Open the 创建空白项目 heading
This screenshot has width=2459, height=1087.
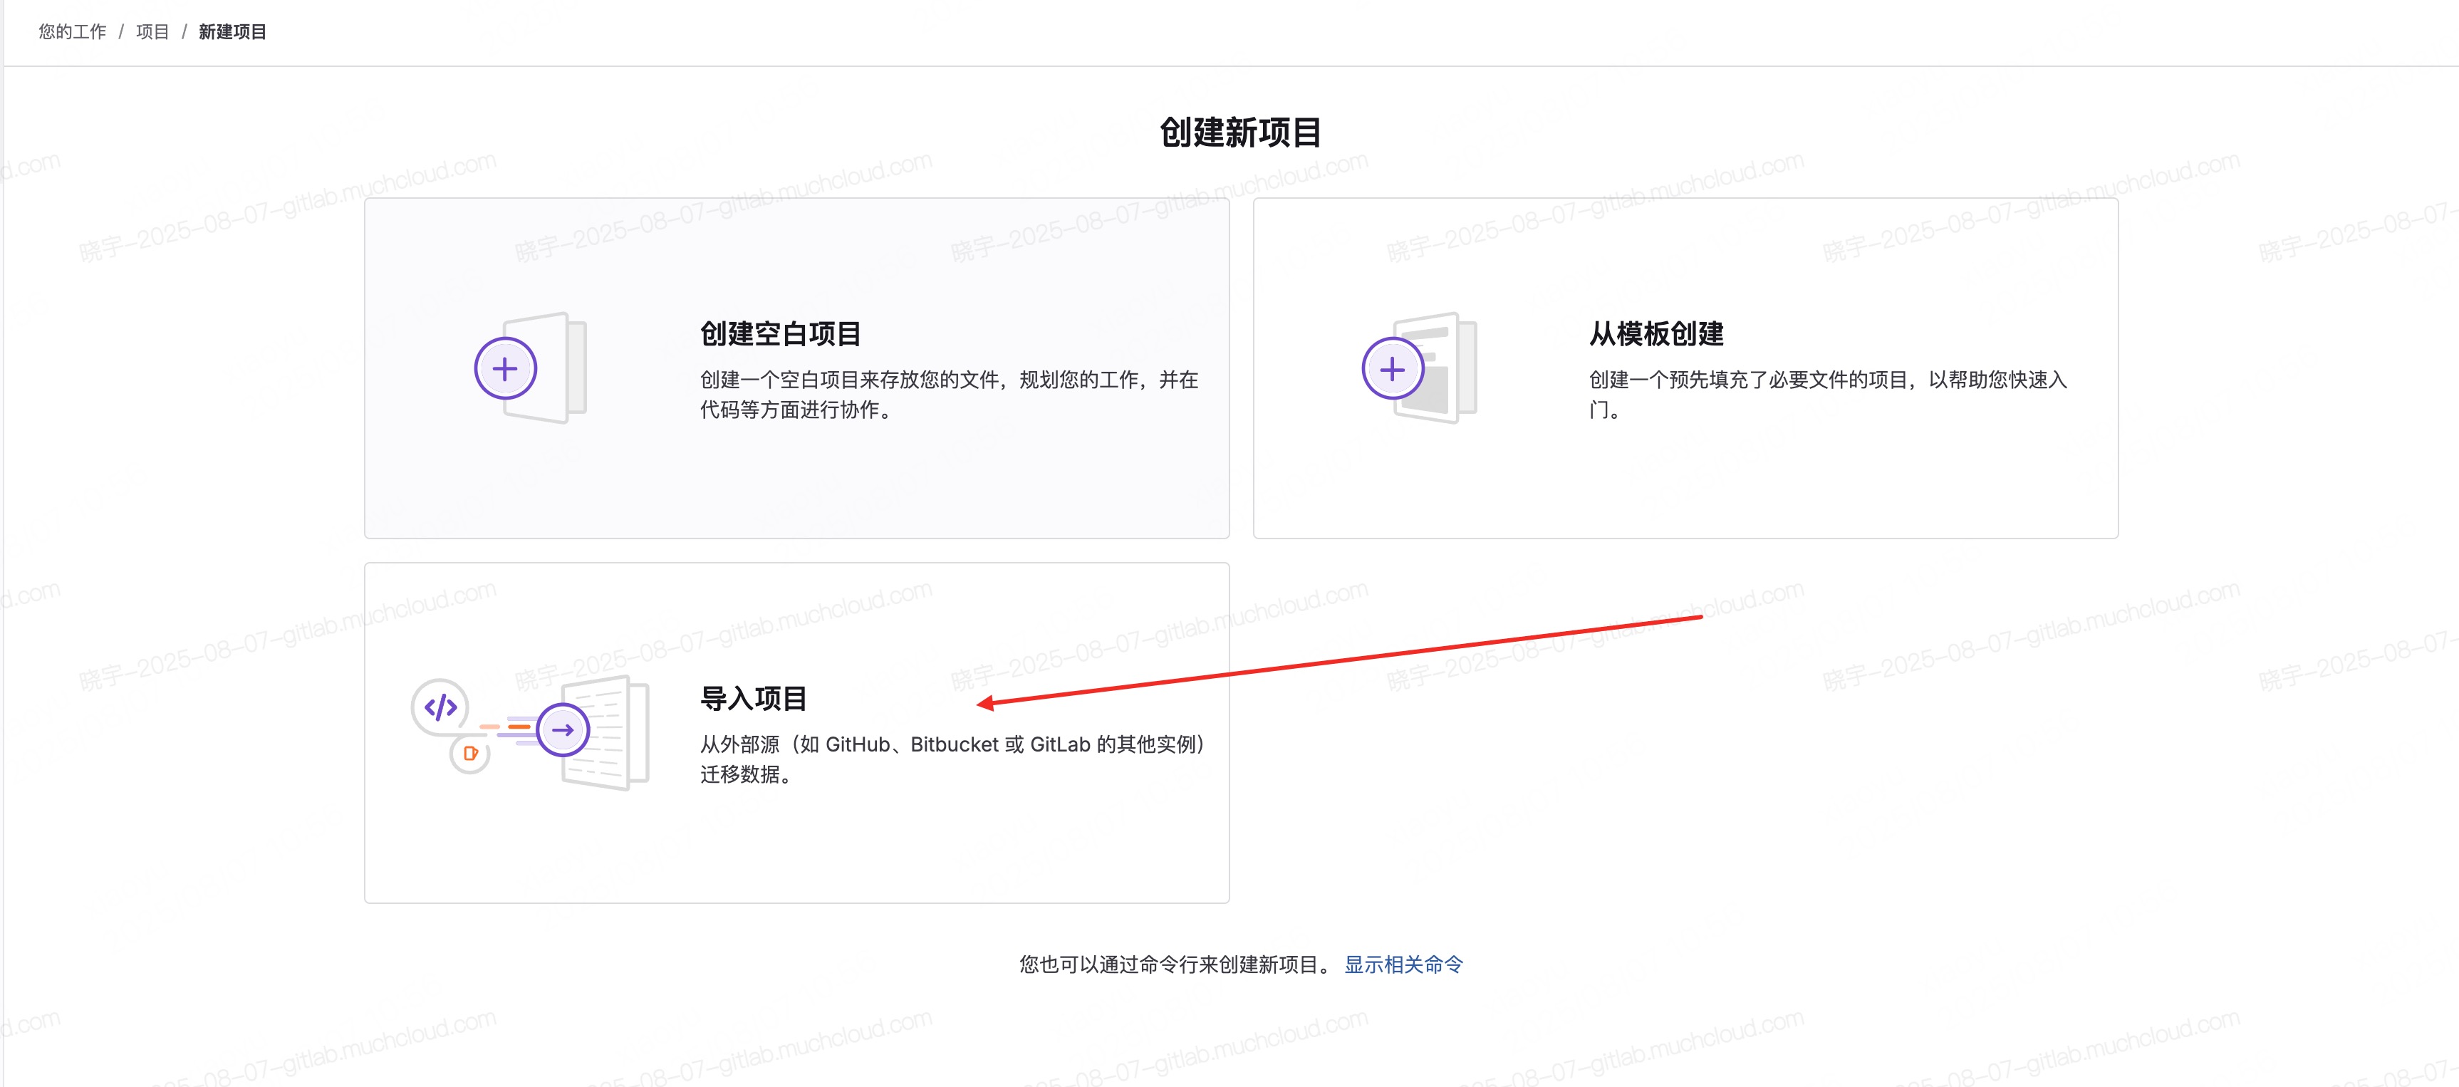pyautogui.click(x=780, y=334)
